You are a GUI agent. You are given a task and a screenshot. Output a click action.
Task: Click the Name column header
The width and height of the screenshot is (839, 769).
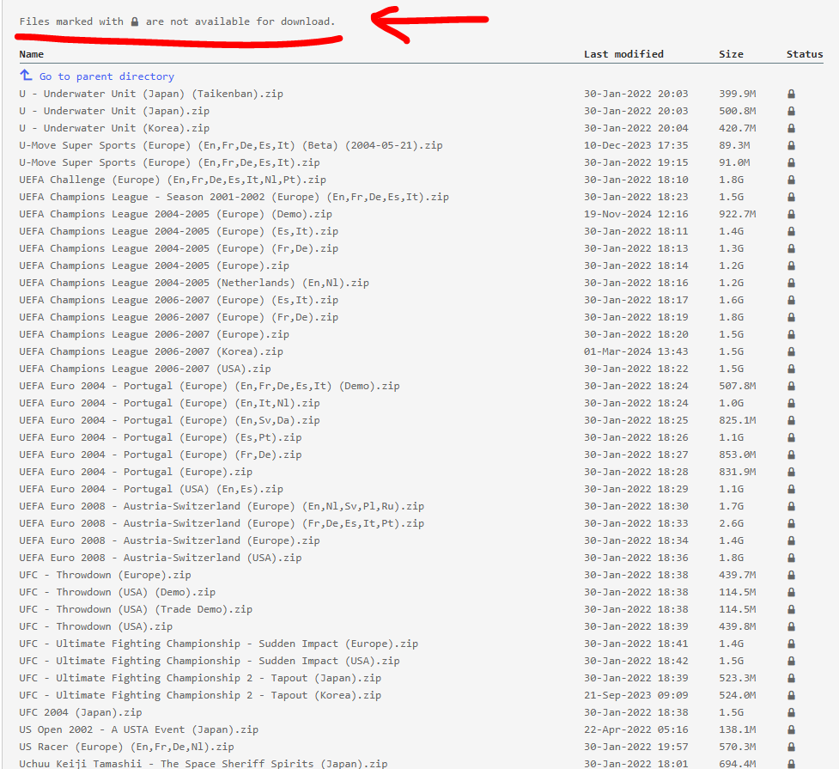(x=32, y=54)
